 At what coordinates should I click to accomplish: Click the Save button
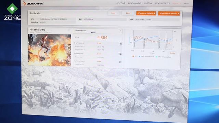[x=128, y=13]
